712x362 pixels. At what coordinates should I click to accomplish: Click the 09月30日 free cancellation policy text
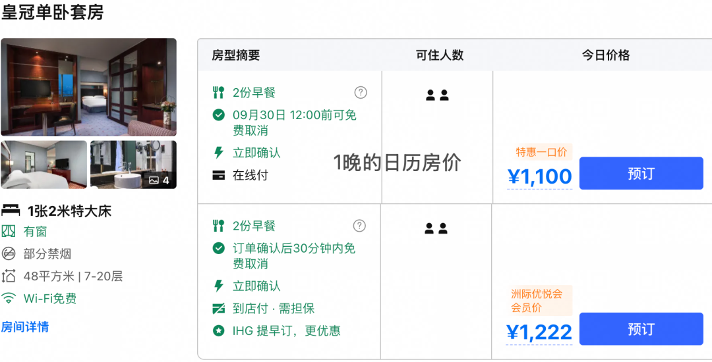point(294,123)
